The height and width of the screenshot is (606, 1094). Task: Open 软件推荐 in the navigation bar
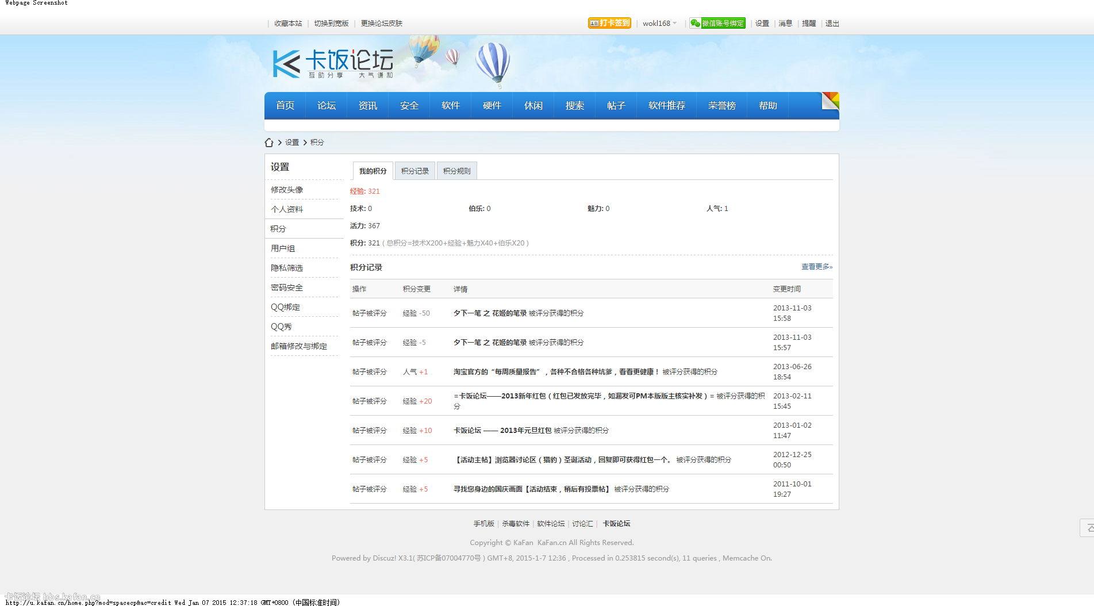(x=667, y=106)
